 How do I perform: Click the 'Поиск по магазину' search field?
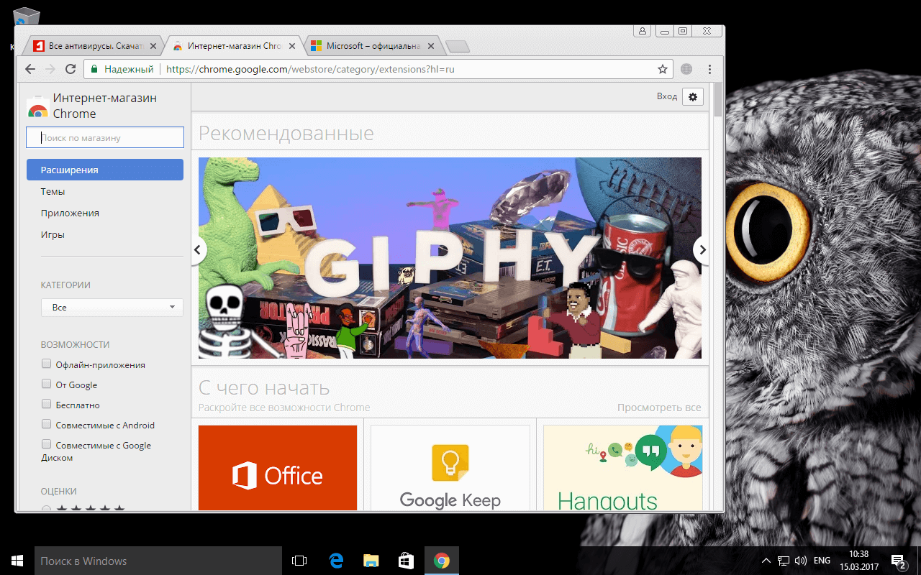coord(104,137)
